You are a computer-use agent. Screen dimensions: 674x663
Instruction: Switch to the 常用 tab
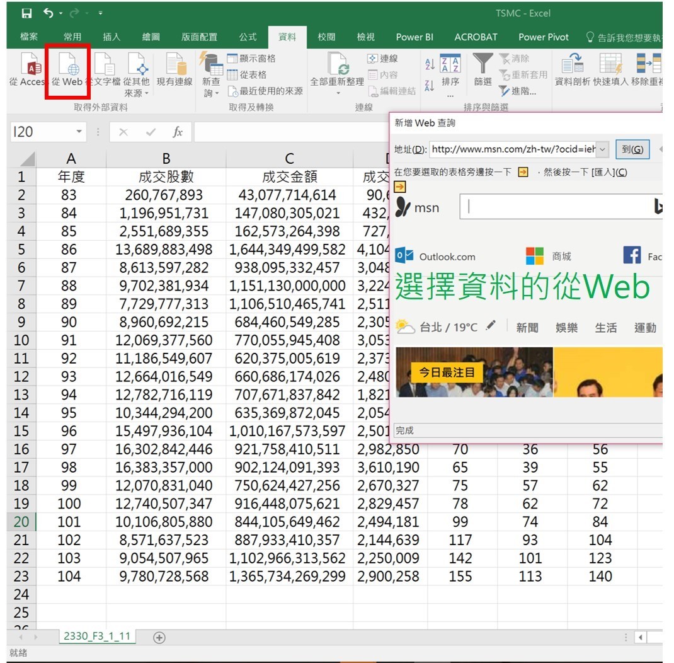(x=72, y=37)
